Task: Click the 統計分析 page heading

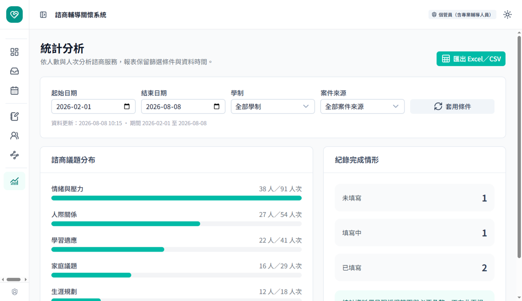Action: pyautogui.click(x=62, y=48)
